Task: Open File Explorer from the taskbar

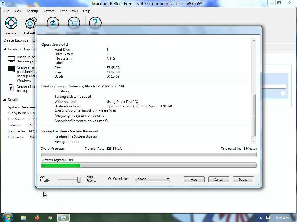Action: 23,218
